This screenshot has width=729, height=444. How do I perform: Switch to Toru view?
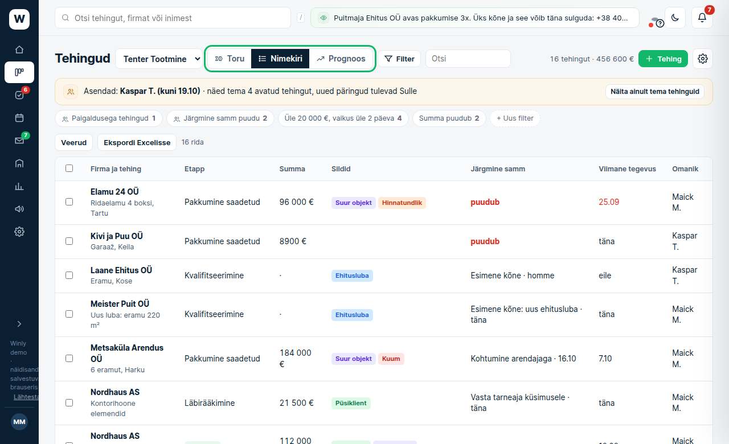(230, 59)
